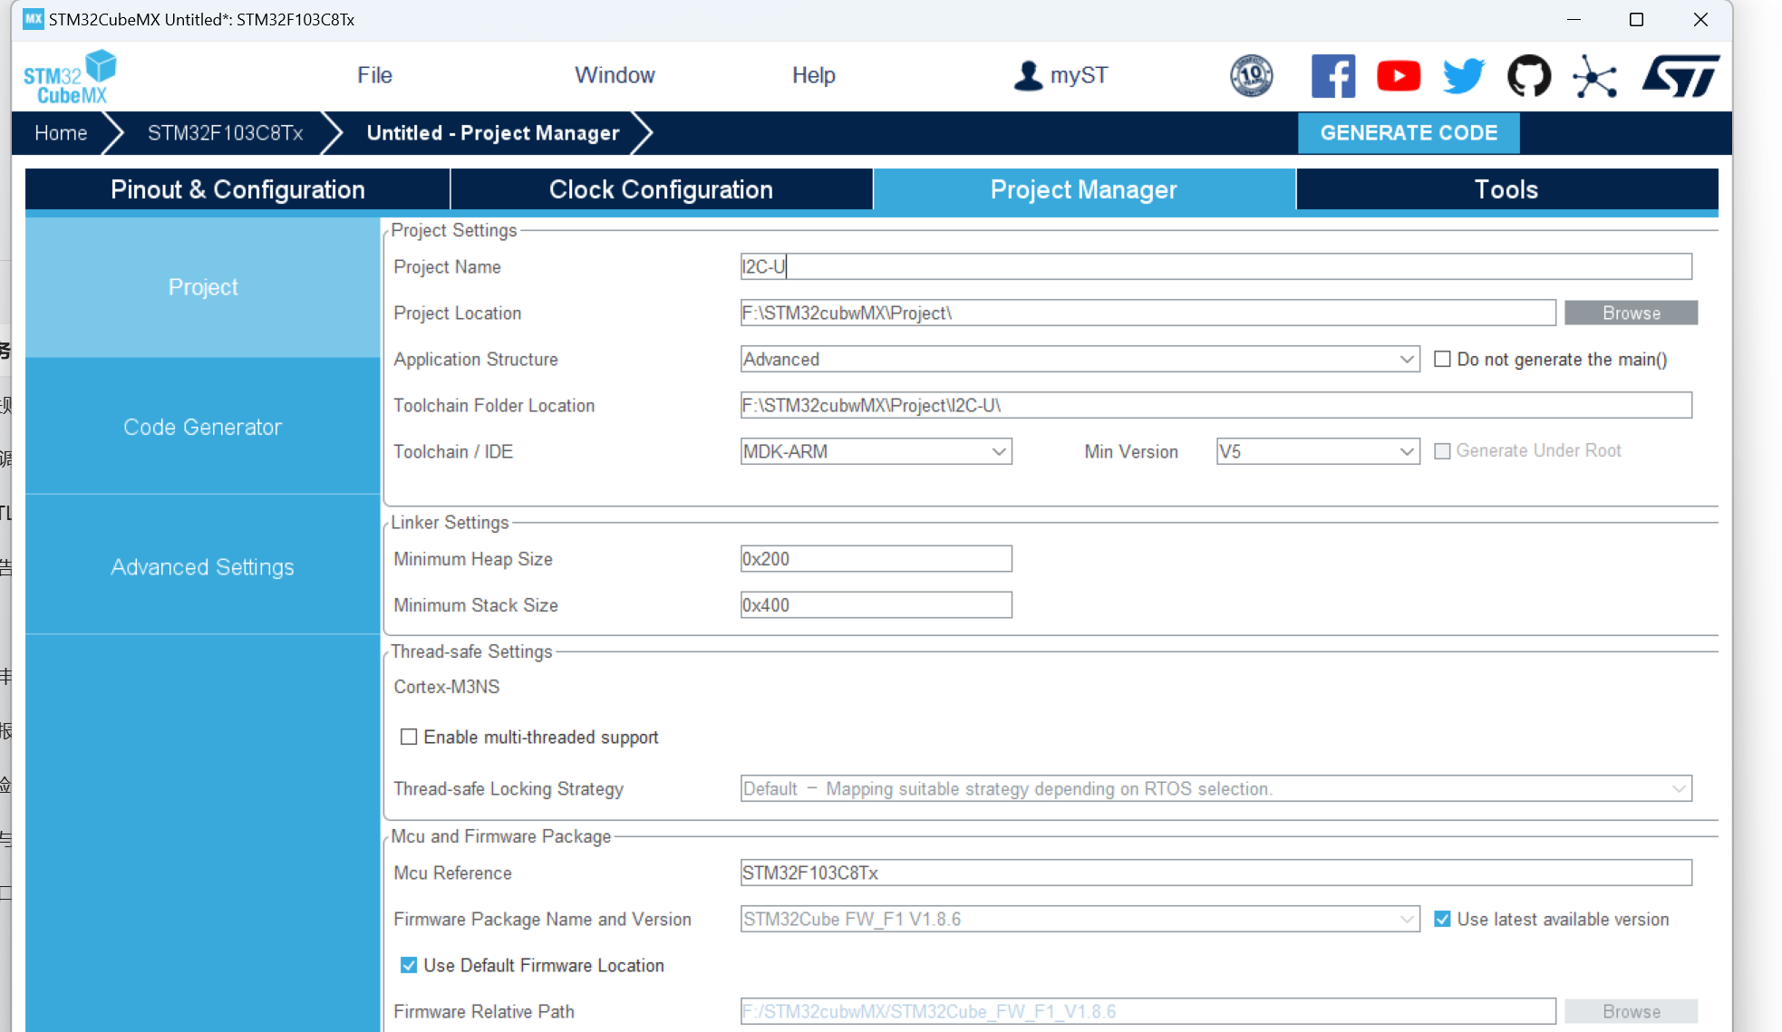Click the 10th anniversary badge icon
The height and width of the screenshot is (1032, 1782).
point(1251,75)
